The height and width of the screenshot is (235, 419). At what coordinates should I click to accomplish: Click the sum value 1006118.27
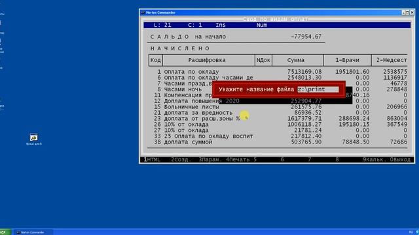tap(304, 125)
